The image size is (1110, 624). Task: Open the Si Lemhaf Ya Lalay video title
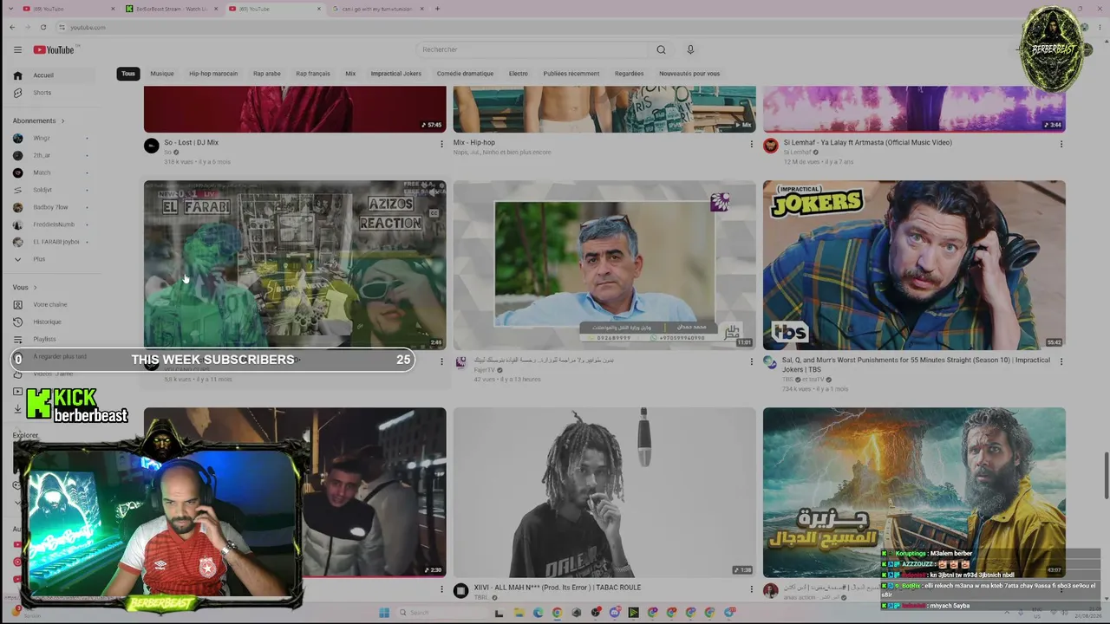click(x=867, y=142)
